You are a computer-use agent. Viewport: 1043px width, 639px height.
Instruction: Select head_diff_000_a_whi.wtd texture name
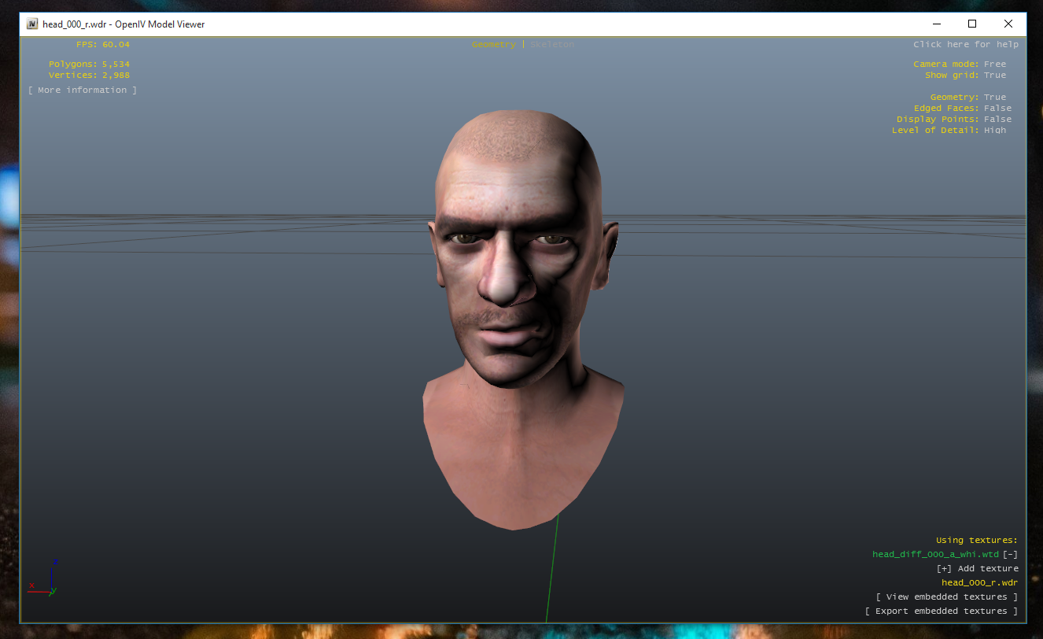tap(935, 555)
